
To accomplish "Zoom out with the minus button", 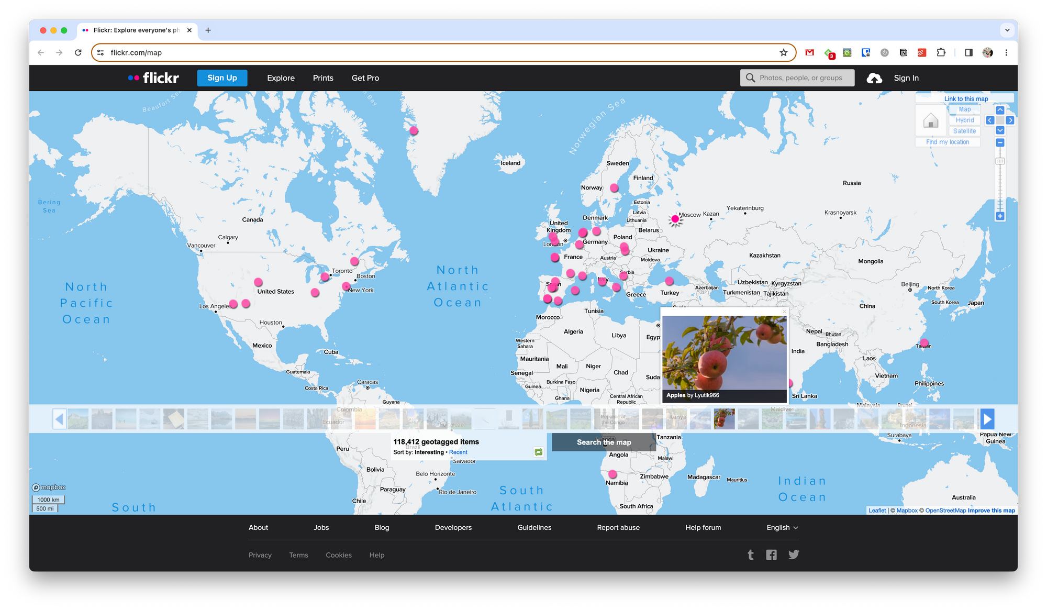I will pos(1000,142).
